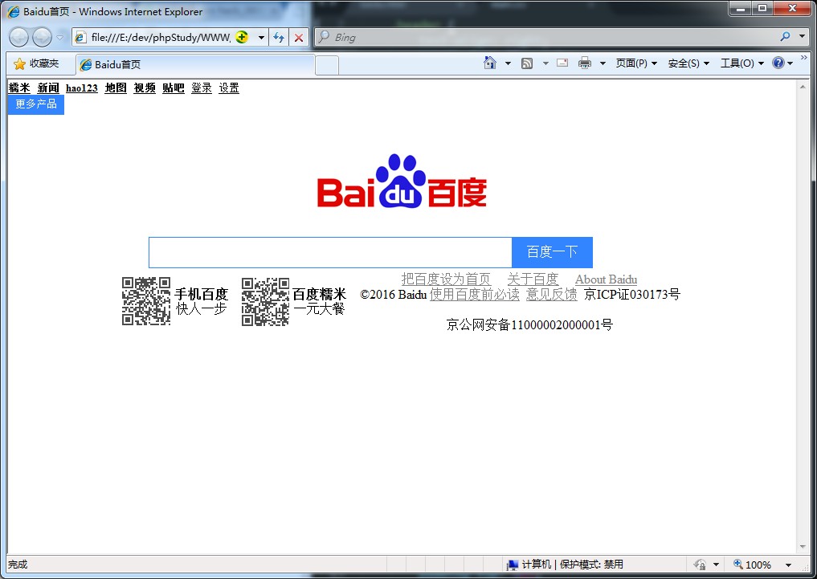Click the 手机百度 QR code
This screenshot has width=817, height=579.
146,301
